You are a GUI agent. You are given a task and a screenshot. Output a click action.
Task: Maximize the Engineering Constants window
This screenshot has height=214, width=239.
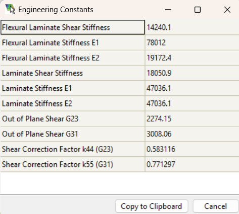click(198, 10)
